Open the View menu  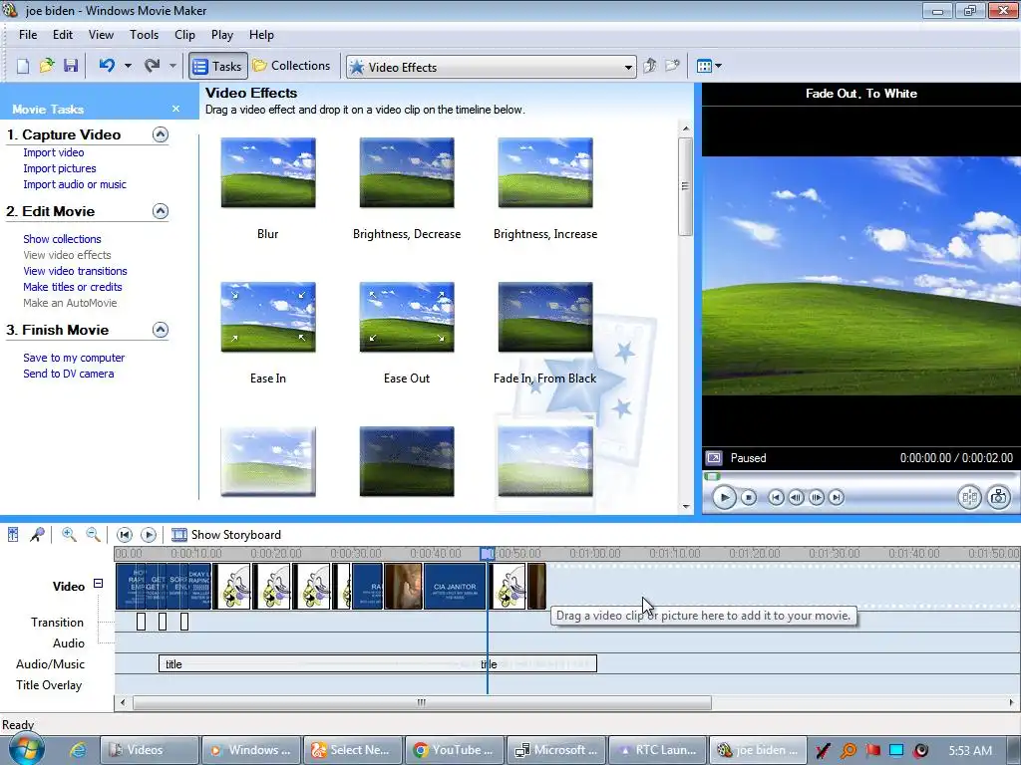tap(101, 35)
